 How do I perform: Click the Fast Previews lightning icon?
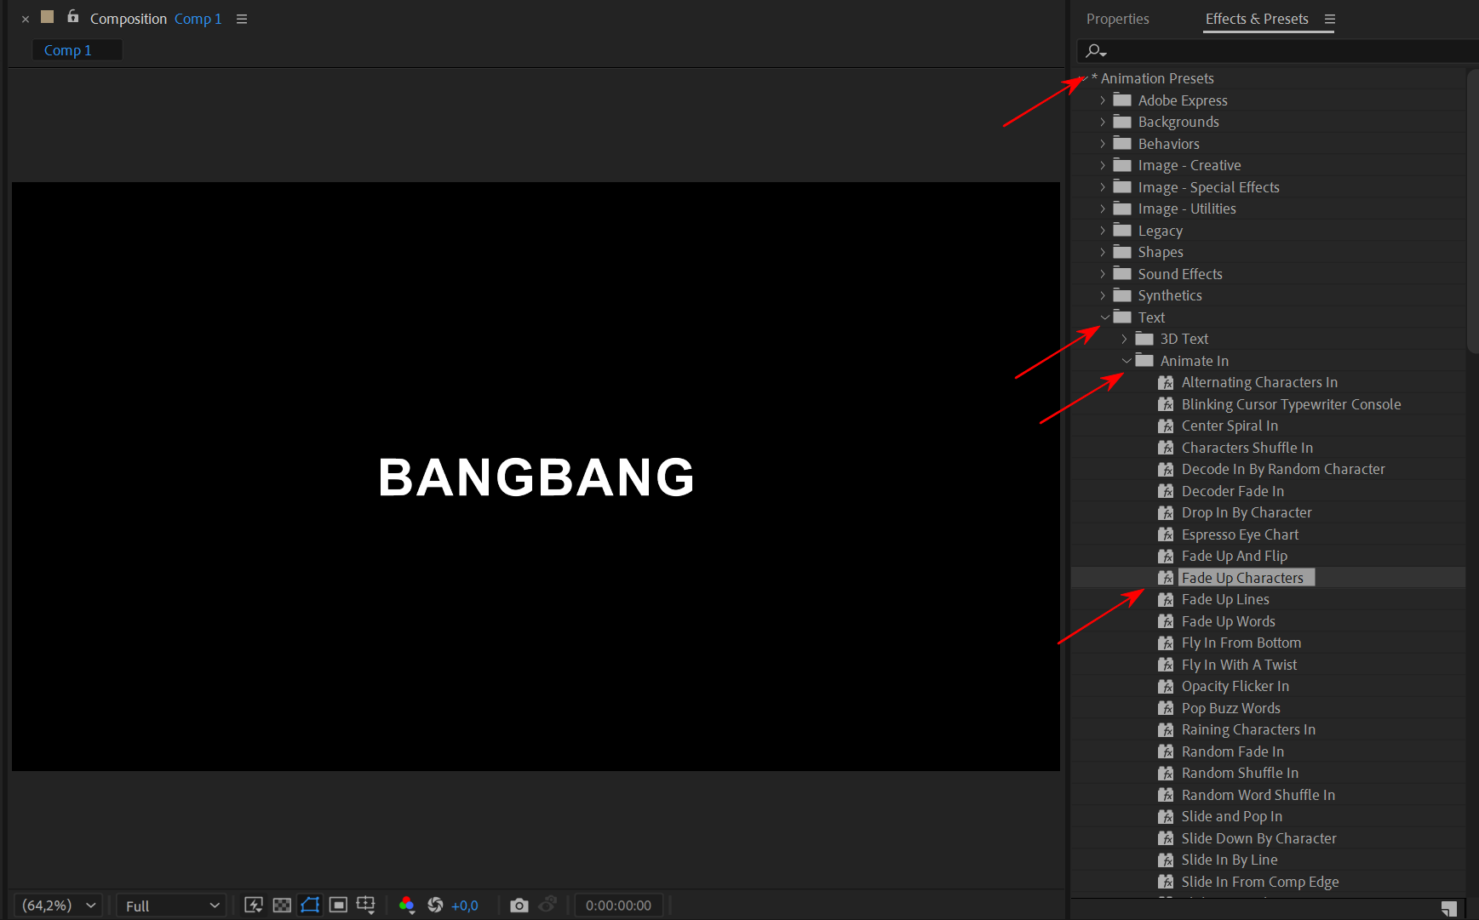coord(253,905)
